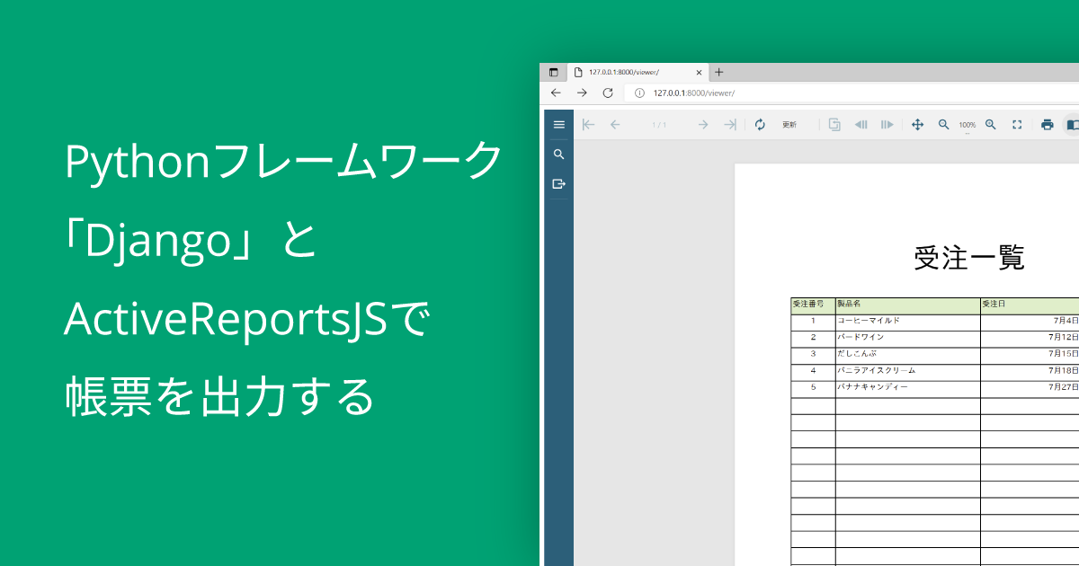Click the 更新 refresh button label
The height and width of the screenshot is (566, 1079).
click(789, 125)
